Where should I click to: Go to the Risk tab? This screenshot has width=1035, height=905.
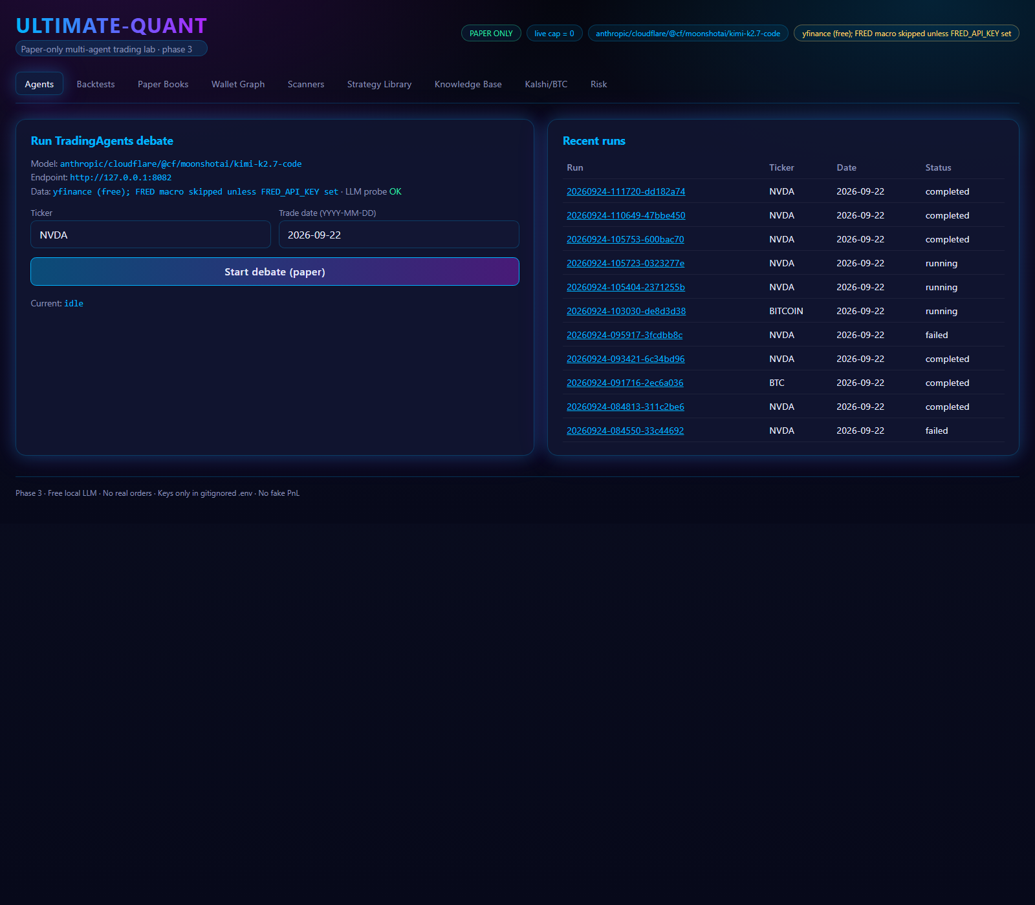(x=598, y=84)
